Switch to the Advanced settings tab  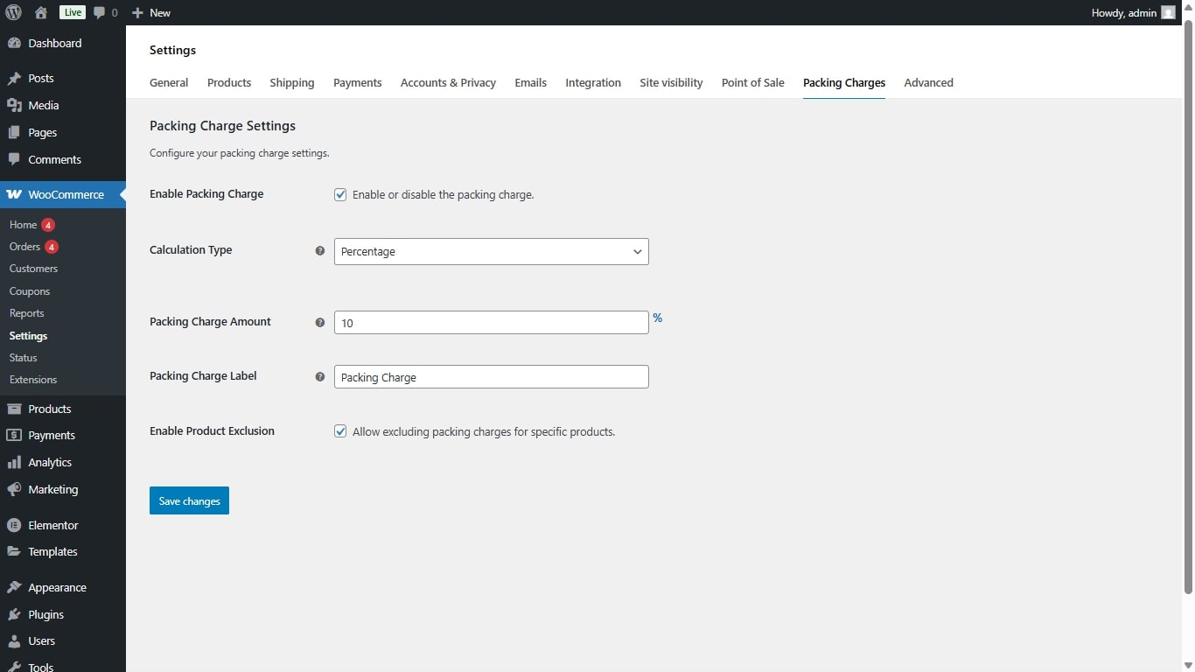(x=928, y=82)
